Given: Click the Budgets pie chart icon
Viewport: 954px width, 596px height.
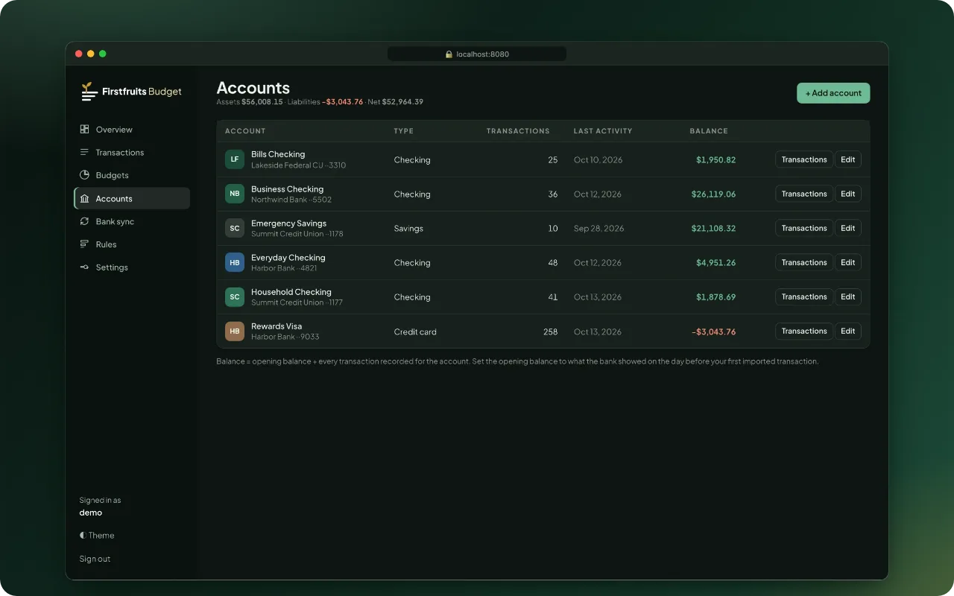Looking at the screenshot, I should (84, 175).
